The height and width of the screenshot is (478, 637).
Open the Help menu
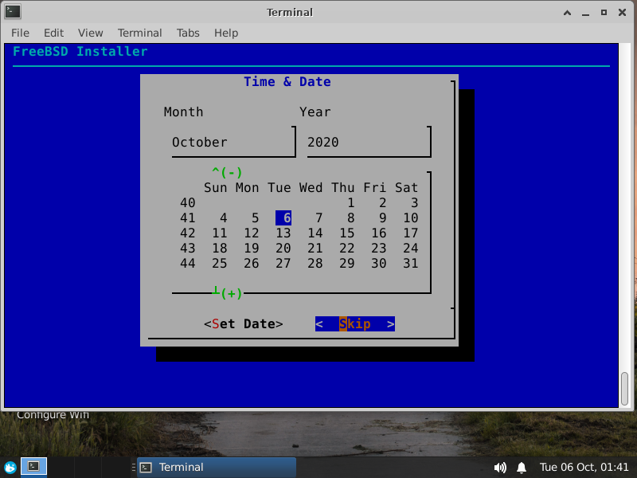[226, 33]
